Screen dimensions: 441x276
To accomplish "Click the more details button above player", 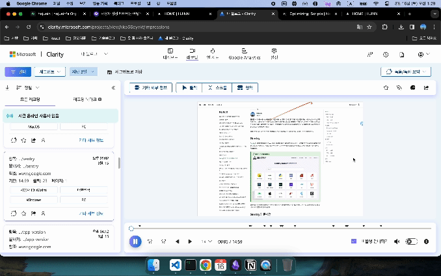I will click(x=151, y=88).
